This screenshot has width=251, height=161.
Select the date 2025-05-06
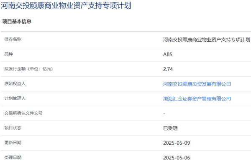(x=177, y=158)
